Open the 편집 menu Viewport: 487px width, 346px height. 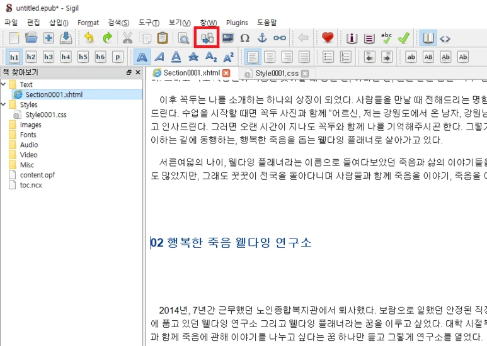click(x=33, y=22)
